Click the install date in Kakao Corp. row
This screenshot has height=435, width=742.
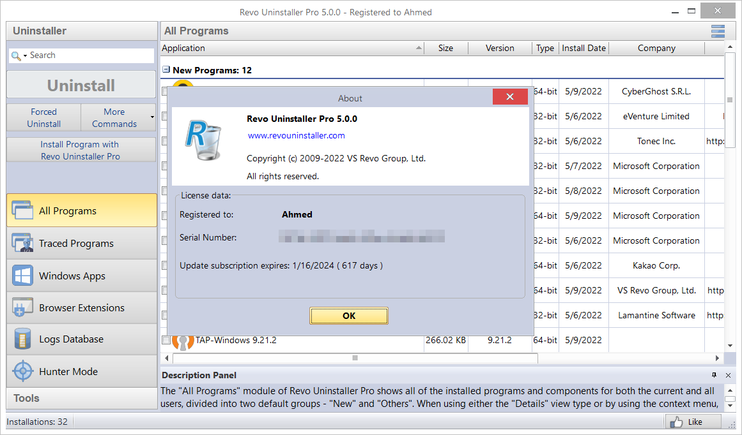(x=584, y=265)
